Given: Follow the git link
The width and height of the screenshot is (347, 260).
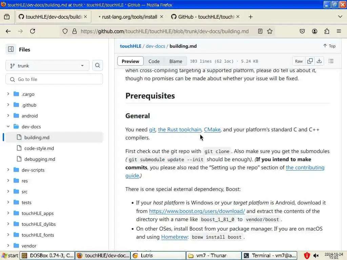Looking at the screenshot, I should [x=152, y=130].
